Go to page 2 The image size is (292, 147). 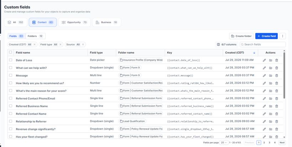coord(264,142)
